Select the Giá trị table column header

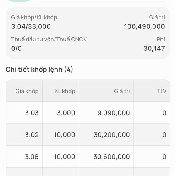pos(122,91)
